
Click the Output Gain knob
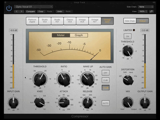click(145, 102)
